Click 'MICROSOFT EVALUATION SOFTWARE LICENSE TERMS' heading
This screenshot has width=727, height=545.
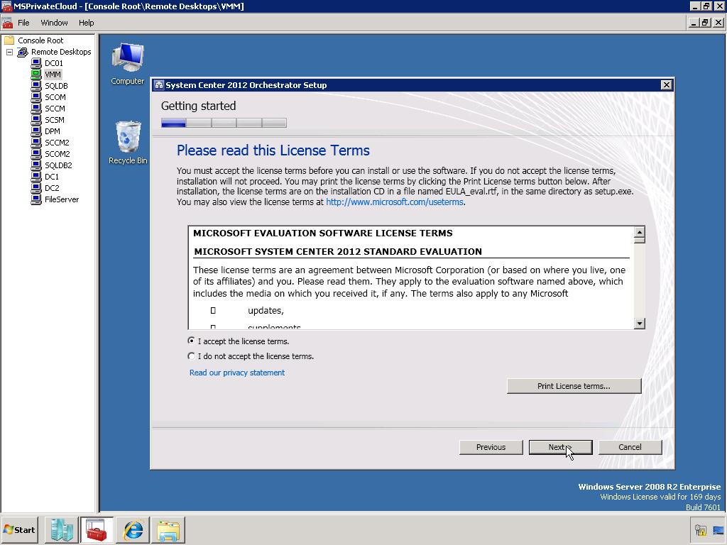point(323,233)
